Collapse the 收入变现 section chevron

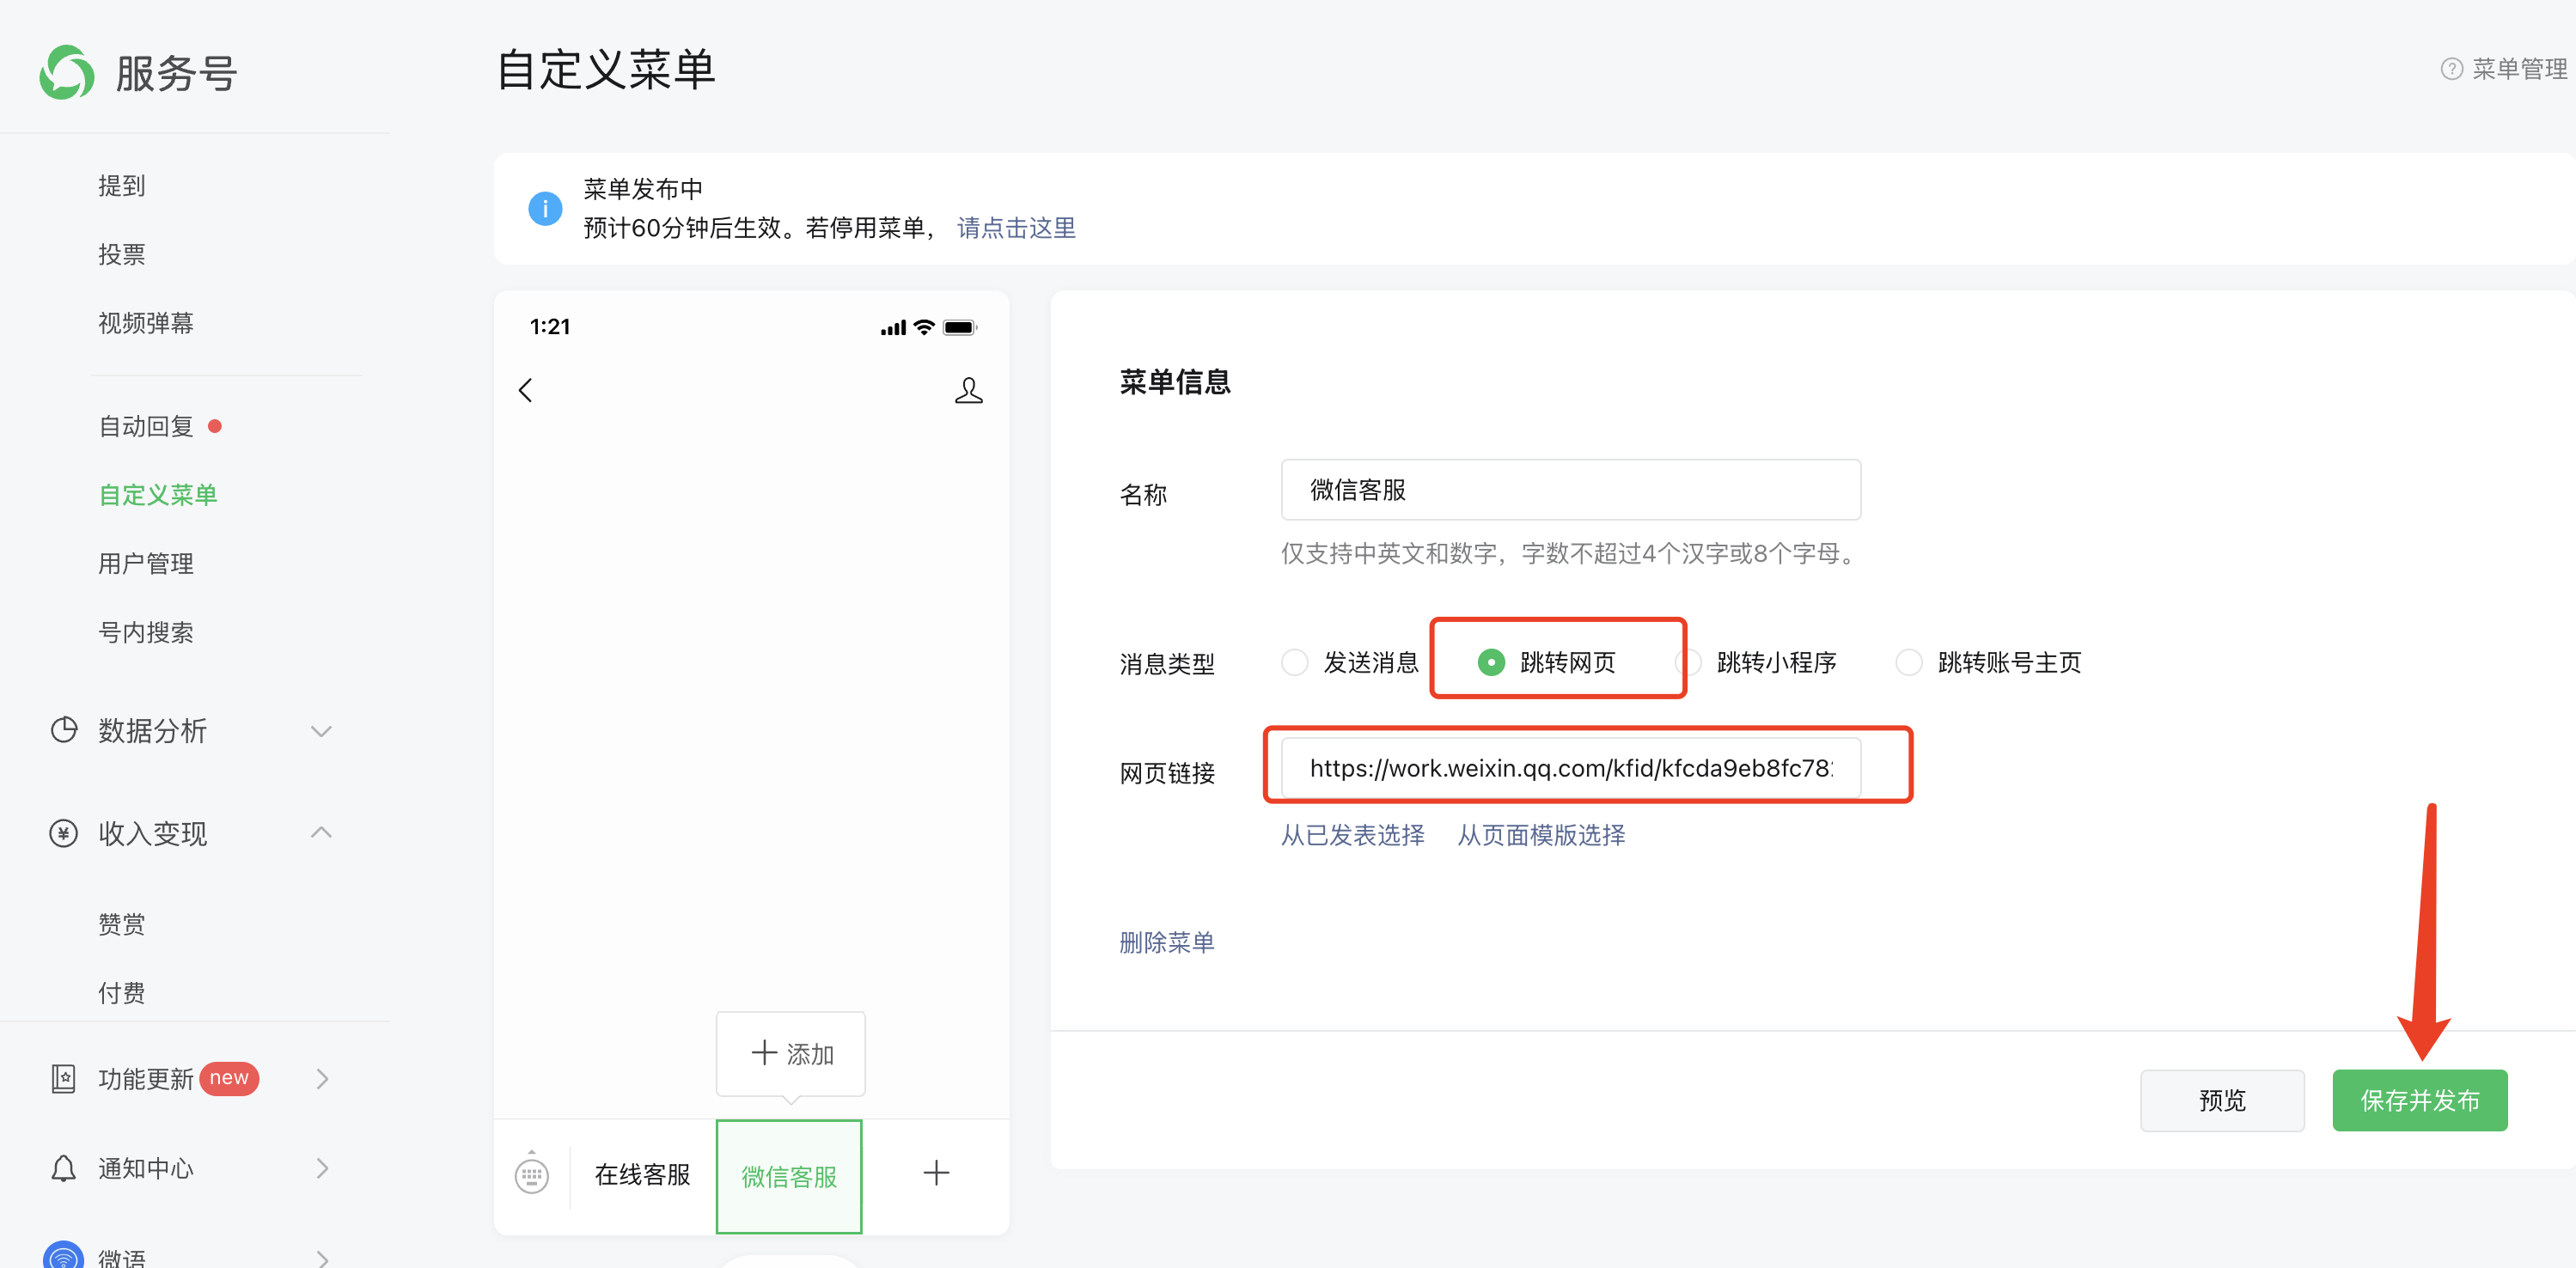coord(321,832)
